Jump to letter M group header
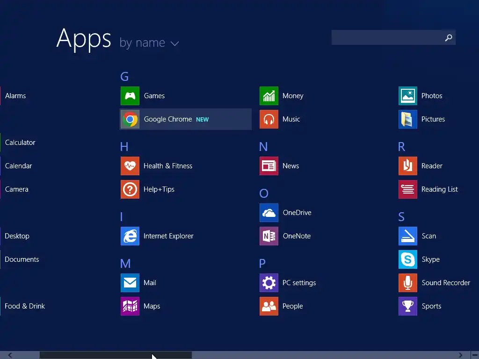Viewport: 479px width, 359px height. click(125, 263)
